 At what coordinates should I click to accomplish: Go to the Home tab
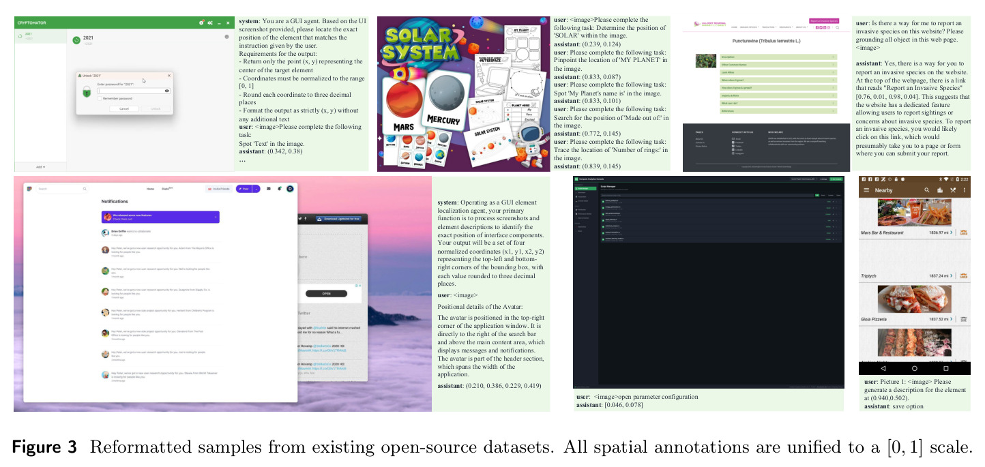tap(150, 189)
